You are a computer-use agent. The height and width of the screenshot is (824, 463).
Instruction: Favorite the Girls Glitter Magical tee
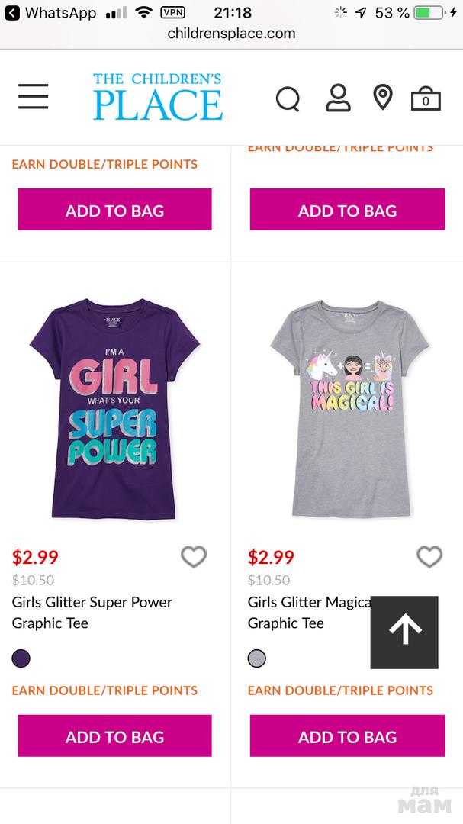[429, 557]
